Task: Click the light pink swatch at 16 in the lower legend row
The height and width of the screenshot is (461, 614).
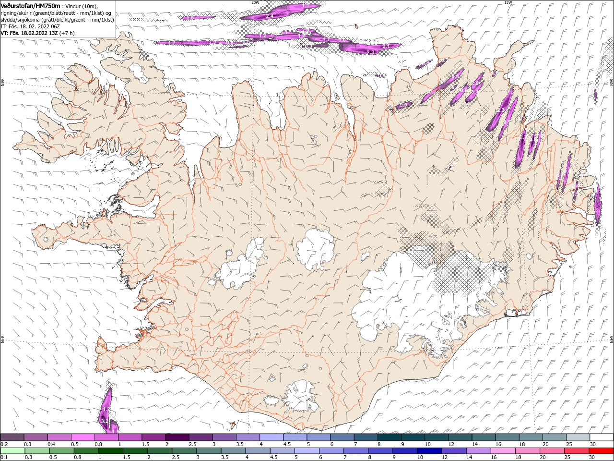Action: point(502,451)
